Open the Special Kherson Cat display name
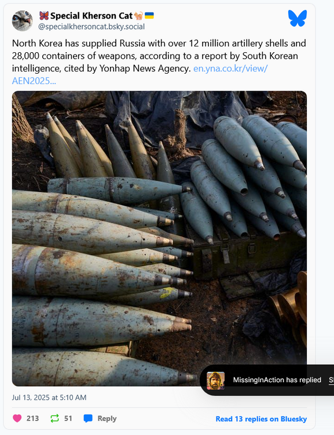The image size is (334, 435). [91, 16]
